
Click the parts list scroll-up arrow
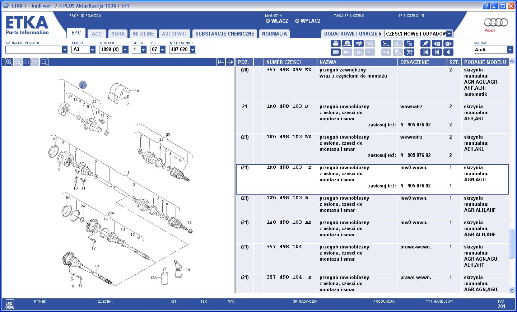tap(512, 61)
